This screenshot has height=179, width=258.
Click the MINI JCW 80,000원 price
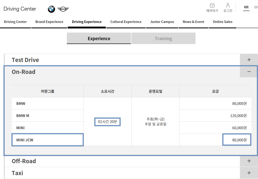239,140
